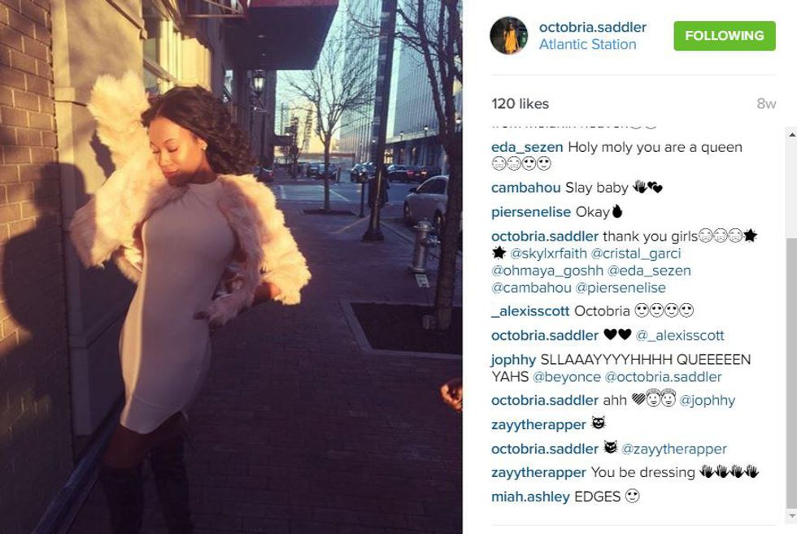Click the comments scrollbar thumb

792,372
